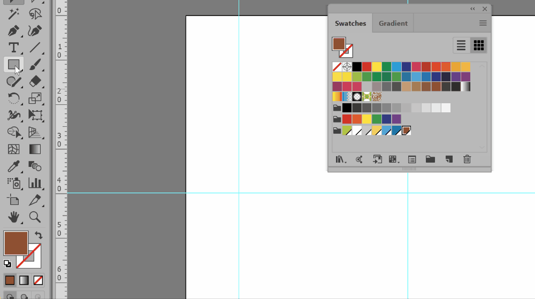
Task: Select the Rotate tool
Action: (x=14, y=98)
